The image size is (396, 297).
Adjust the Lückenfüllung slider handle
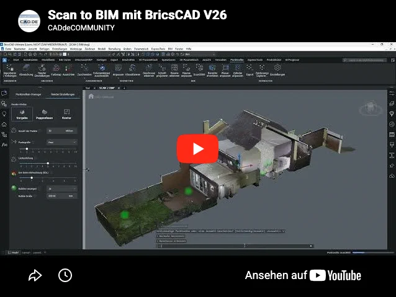48,163
